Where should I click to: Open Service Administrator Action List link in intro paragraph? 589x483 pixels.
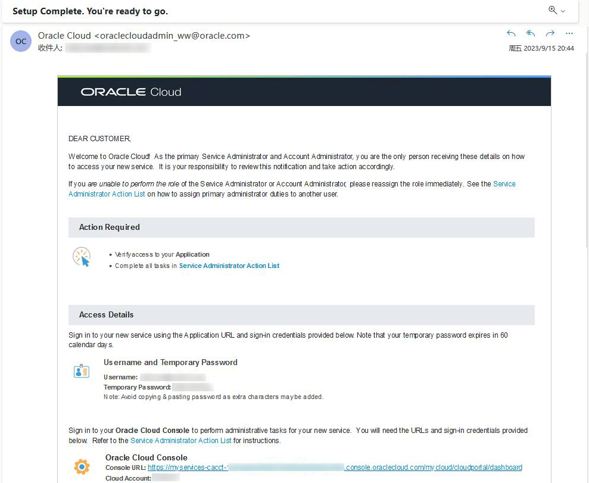tap(106, 194)
